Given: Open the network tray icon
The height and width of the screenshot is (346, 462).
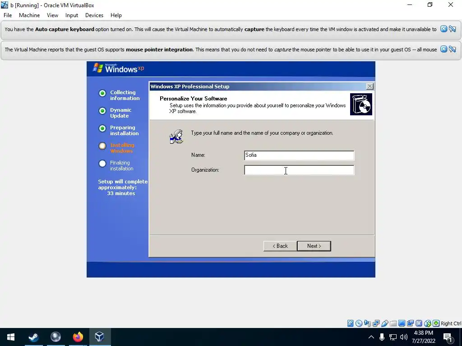Looking at the screenshot, I should pos(393,337).
